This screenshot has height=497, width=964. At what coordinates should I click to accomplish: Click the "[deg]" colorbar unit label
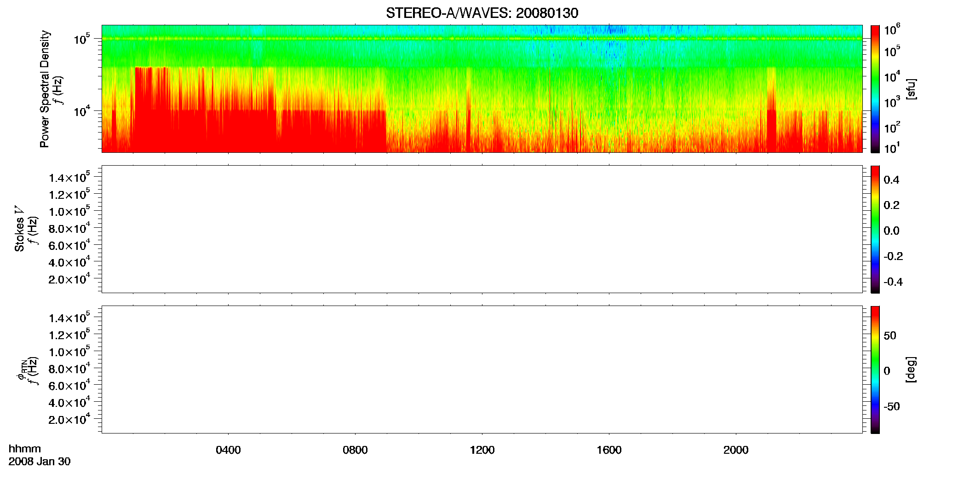point(911,370)
